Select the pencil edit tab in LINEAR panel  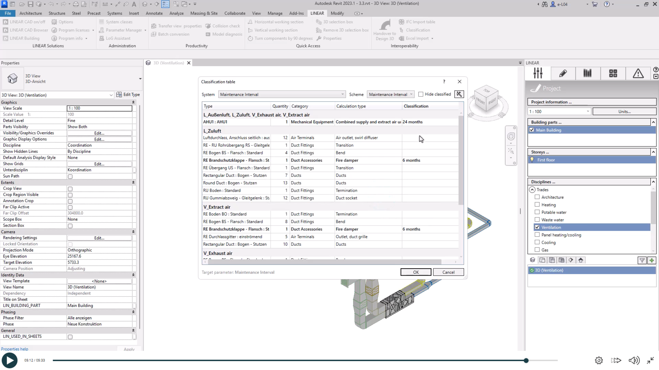[x=563, y=73]
